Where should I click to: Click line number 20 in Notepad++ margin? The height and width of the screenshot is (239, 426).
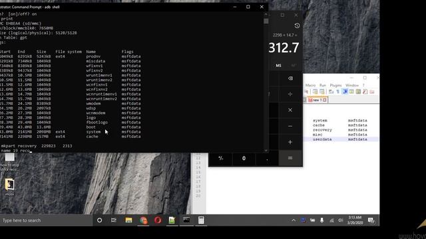click(198, 196)
